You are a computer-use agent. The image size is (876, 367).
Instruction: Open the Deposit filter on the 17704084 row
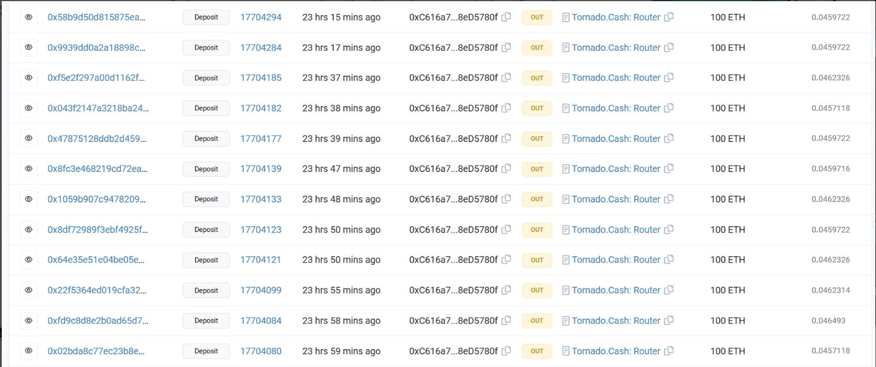[x=206, y=320]
